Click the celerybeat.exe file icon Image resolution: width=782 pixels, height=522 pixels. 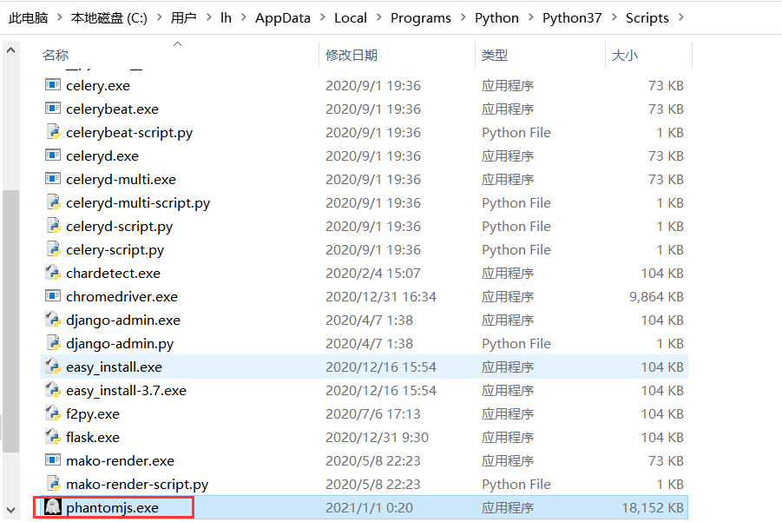click(x=53, y=109)
